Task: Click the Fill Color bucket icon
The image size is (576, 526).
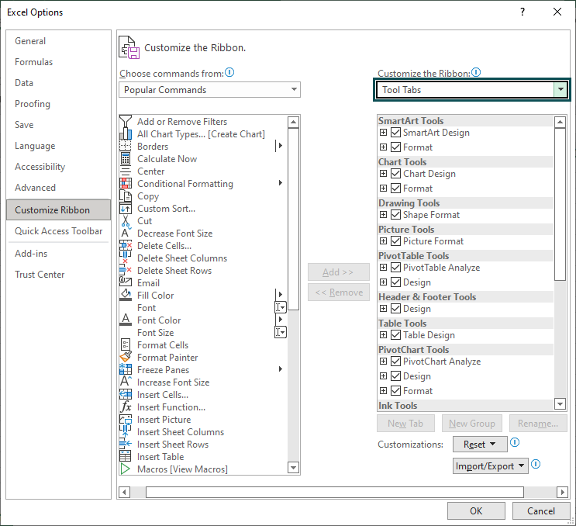Action: [126, 295]
